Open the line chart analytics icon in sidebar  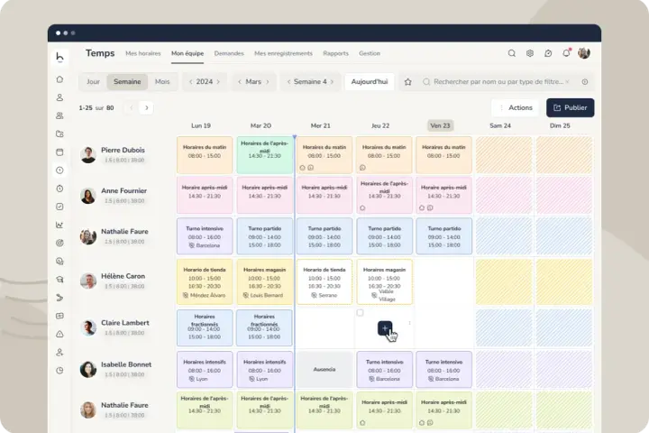[x=59, y=225]
